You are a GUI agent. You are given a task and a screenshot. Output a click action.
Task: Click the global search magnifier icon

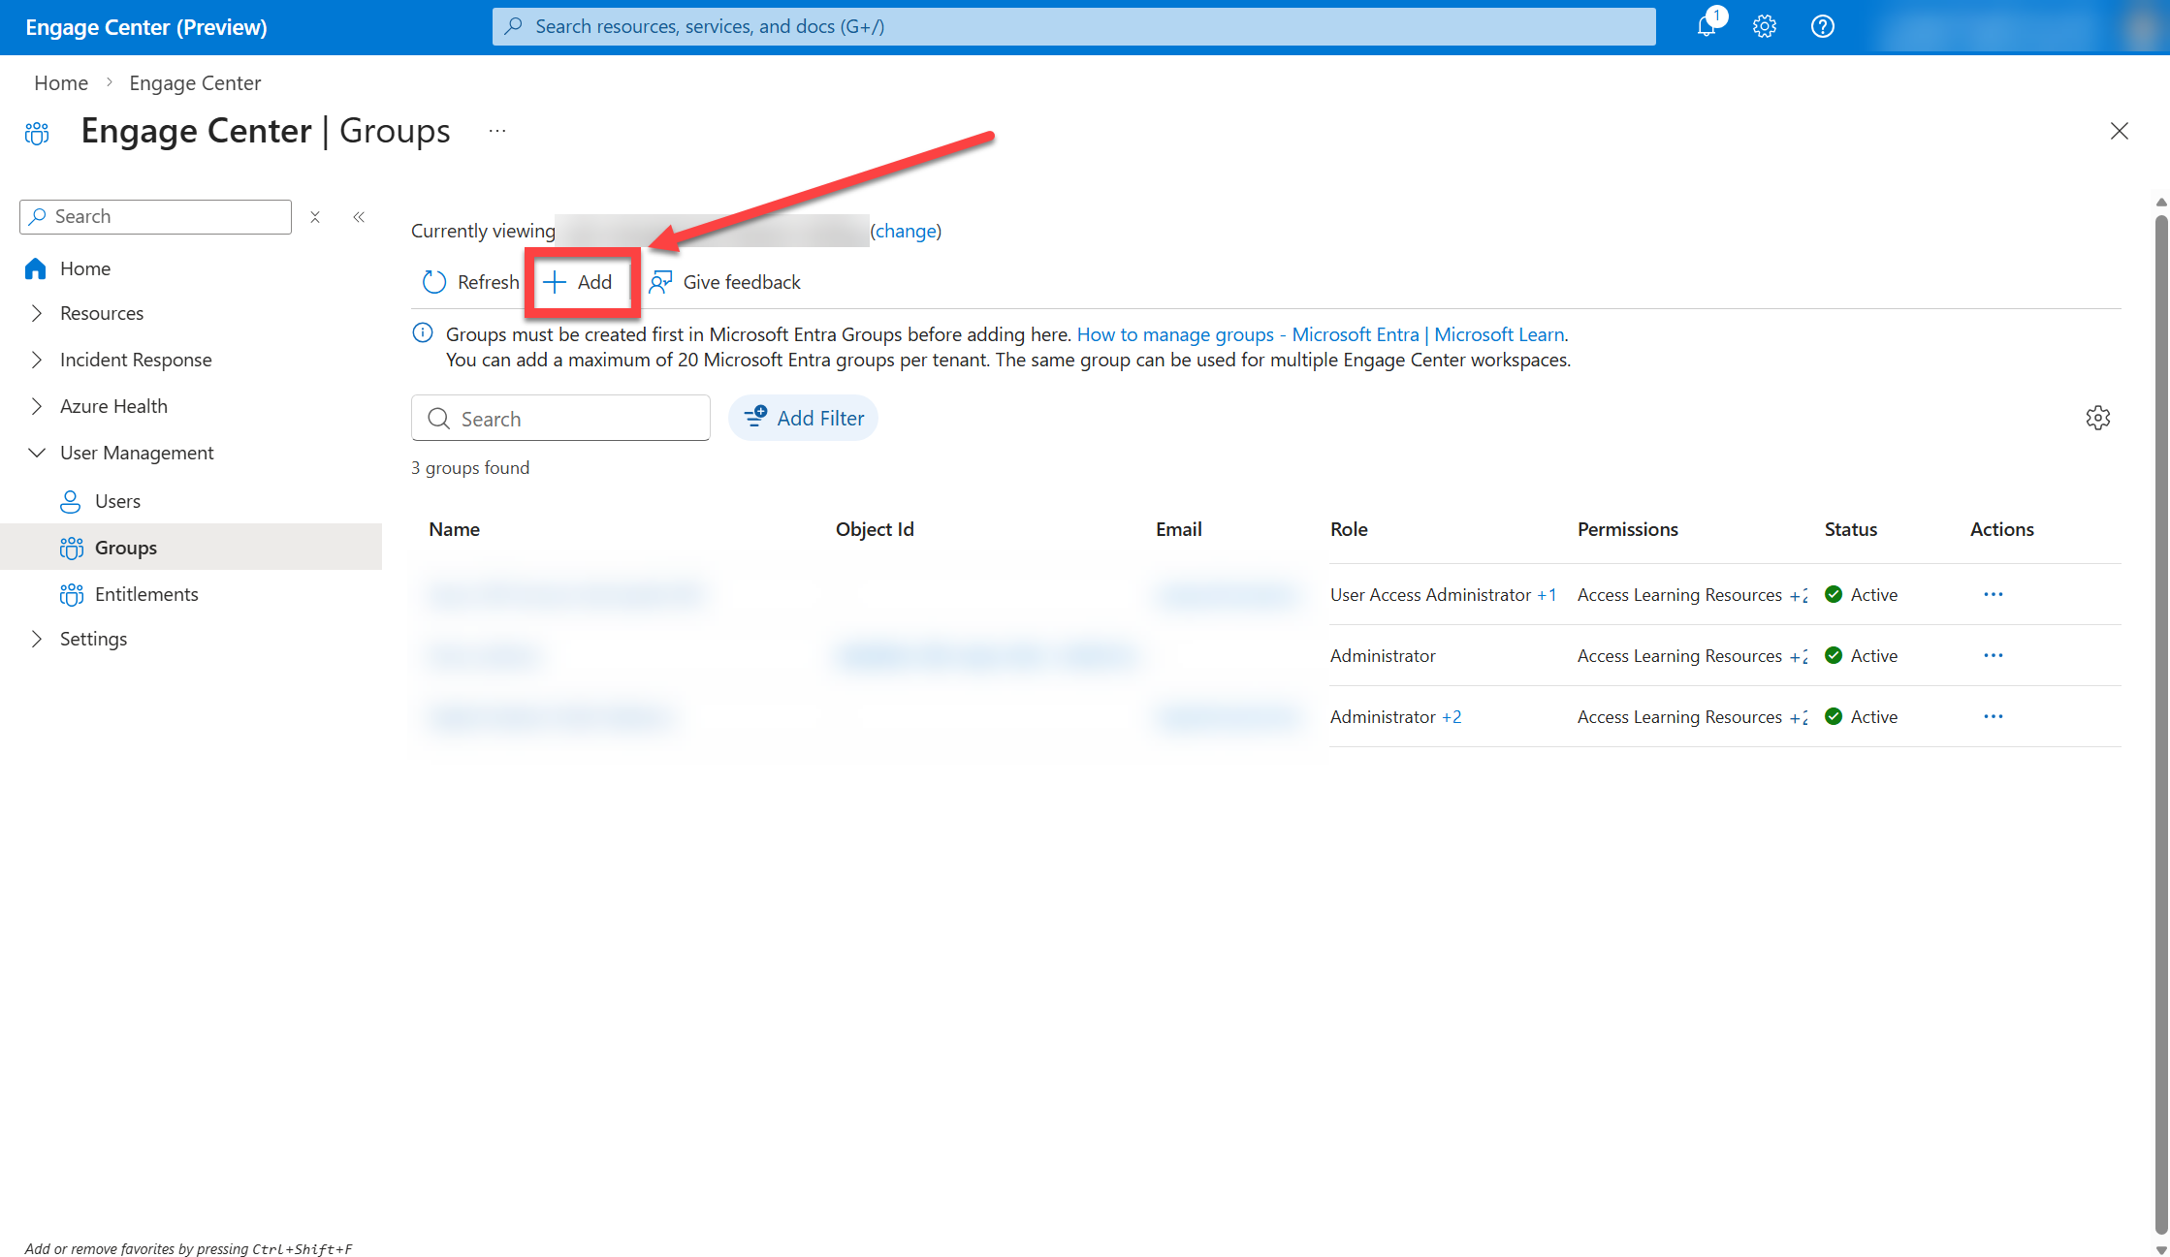[x=514, y=26]
